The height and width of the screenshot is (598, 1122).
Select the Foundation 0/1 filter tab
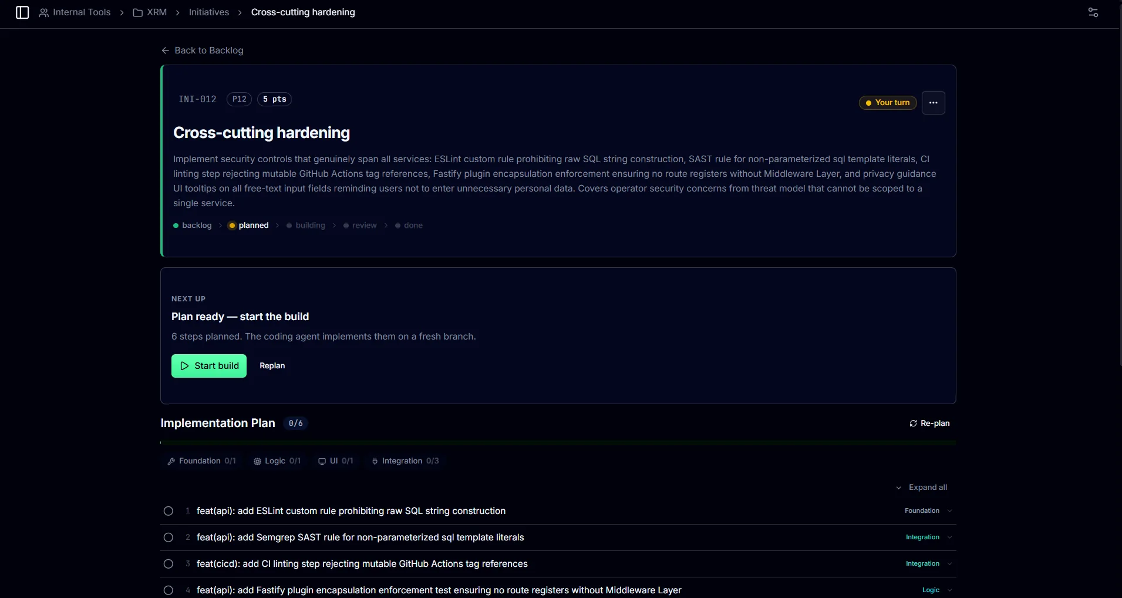(201, 461)
